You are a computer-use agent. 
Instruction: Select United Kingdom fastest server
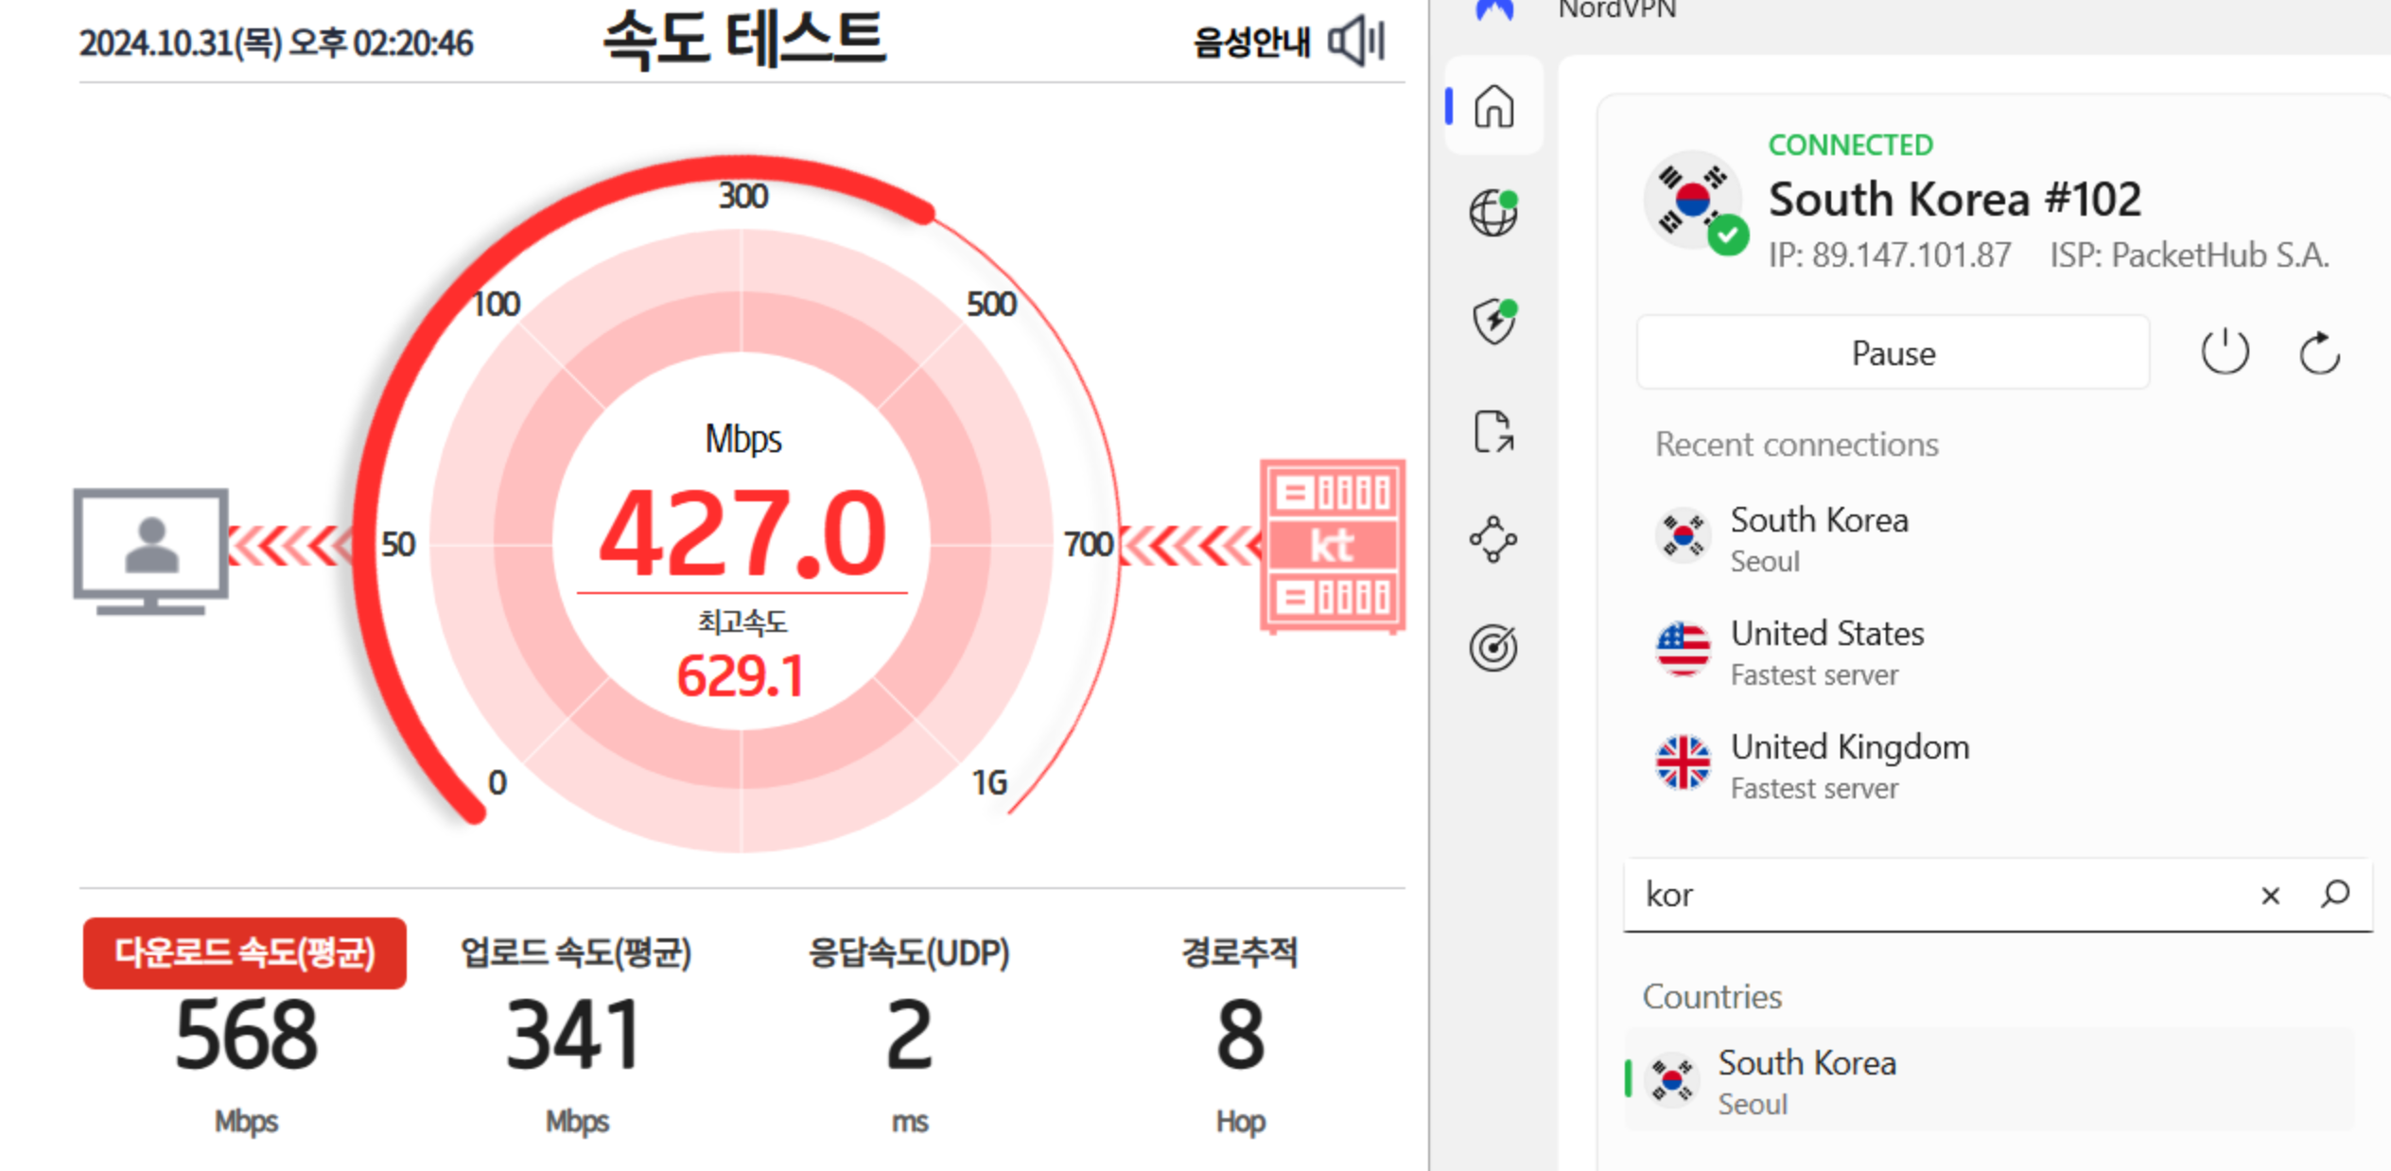pos(1848,765)
